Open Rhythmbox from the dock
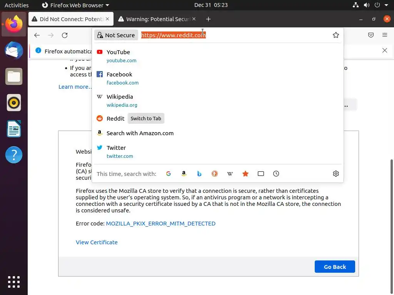Screen dimensions: 394x295 tap(14, 103)
